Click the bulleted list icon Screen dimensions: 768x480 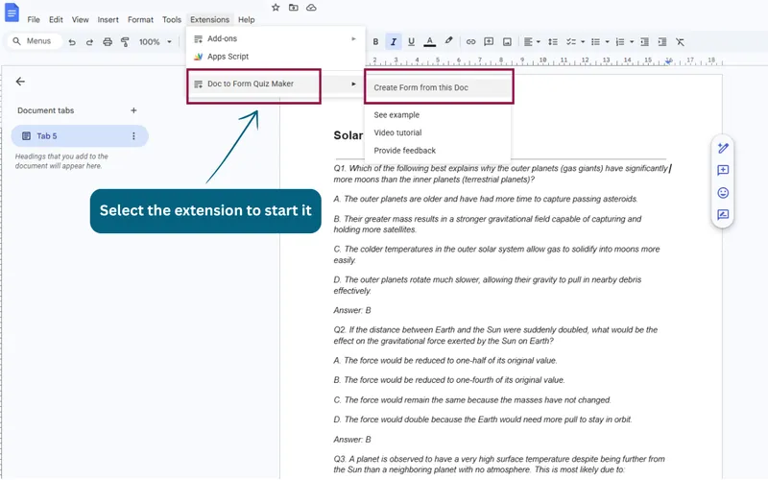coord(595,42)
